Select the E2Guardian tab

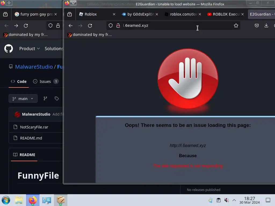click(262, 14)
